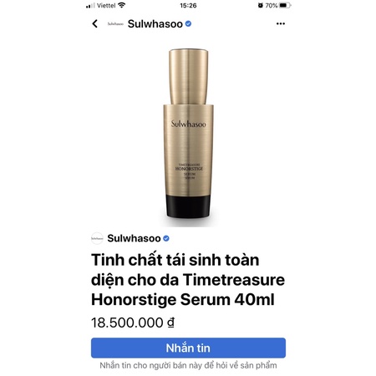Tap the battery indicator in the status bar
Viewport: 376px width, 376px height.
pyautogui.click(x=285, y=5)
